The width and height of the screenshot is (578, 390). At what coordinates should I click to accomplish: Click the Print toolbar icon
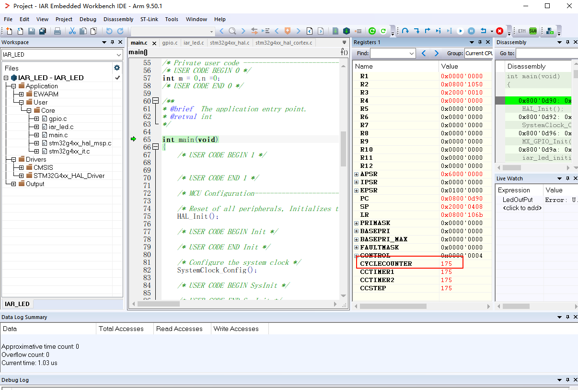(x=58, y=31)
